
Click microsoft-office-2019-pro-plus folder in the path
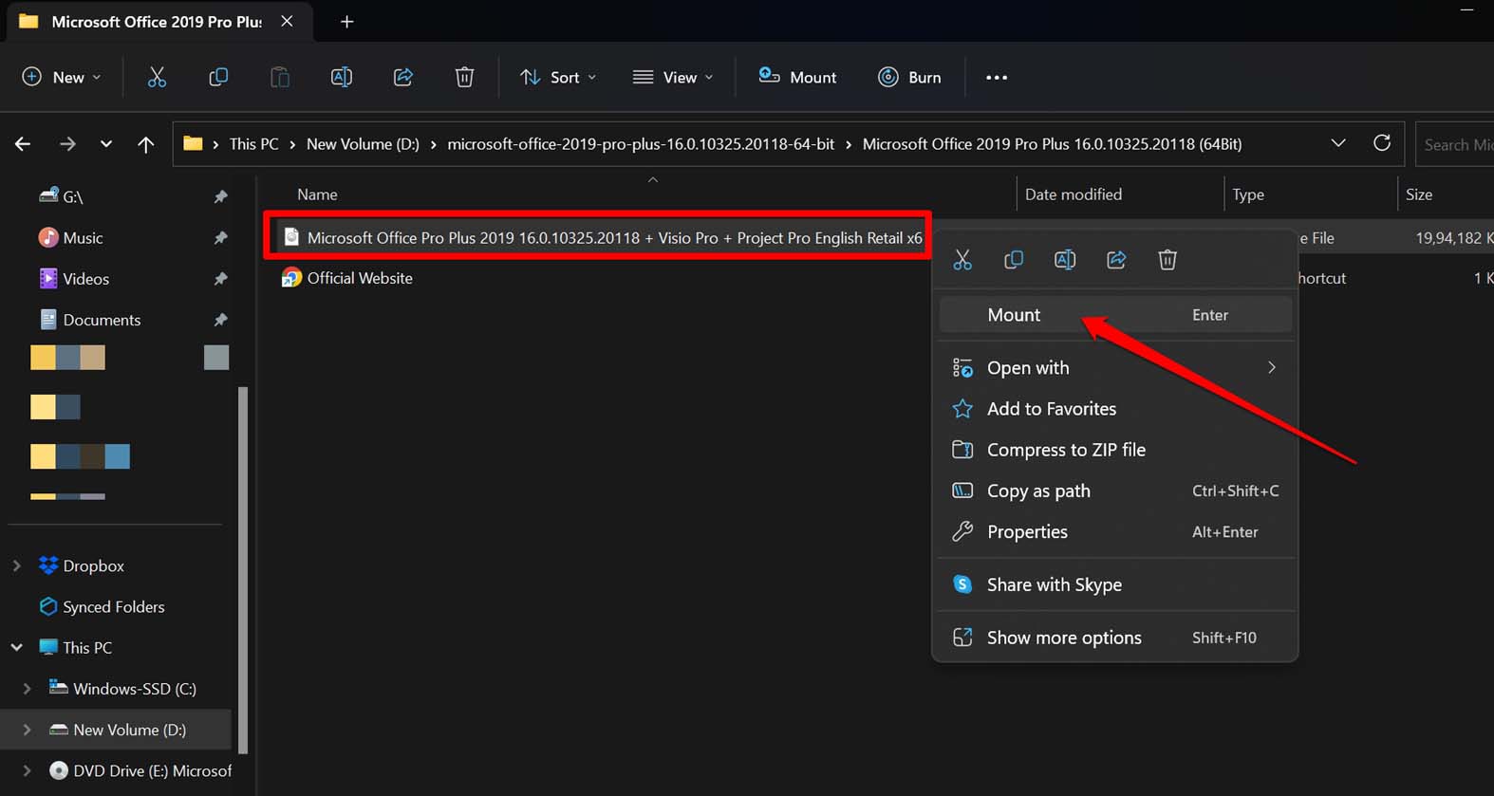point(641,144)
